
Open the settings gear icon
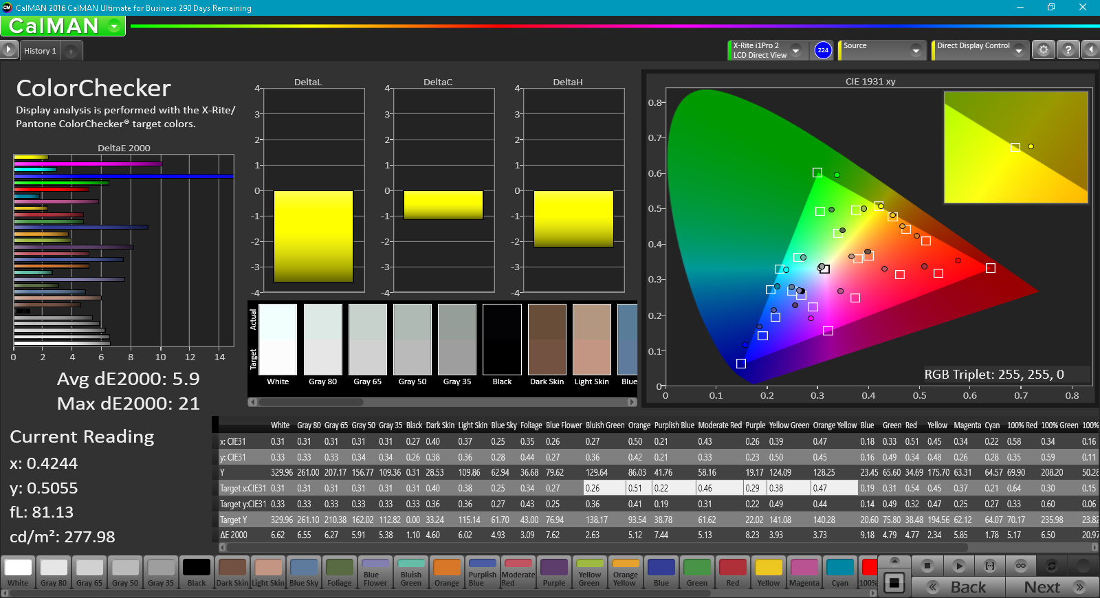(1044, 50)
